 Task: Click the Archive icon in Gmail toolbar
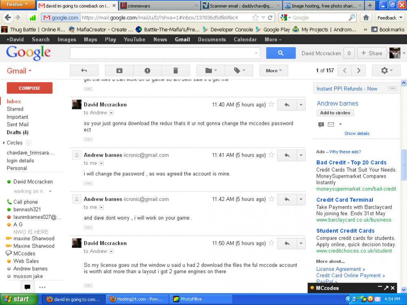(119, 70)
